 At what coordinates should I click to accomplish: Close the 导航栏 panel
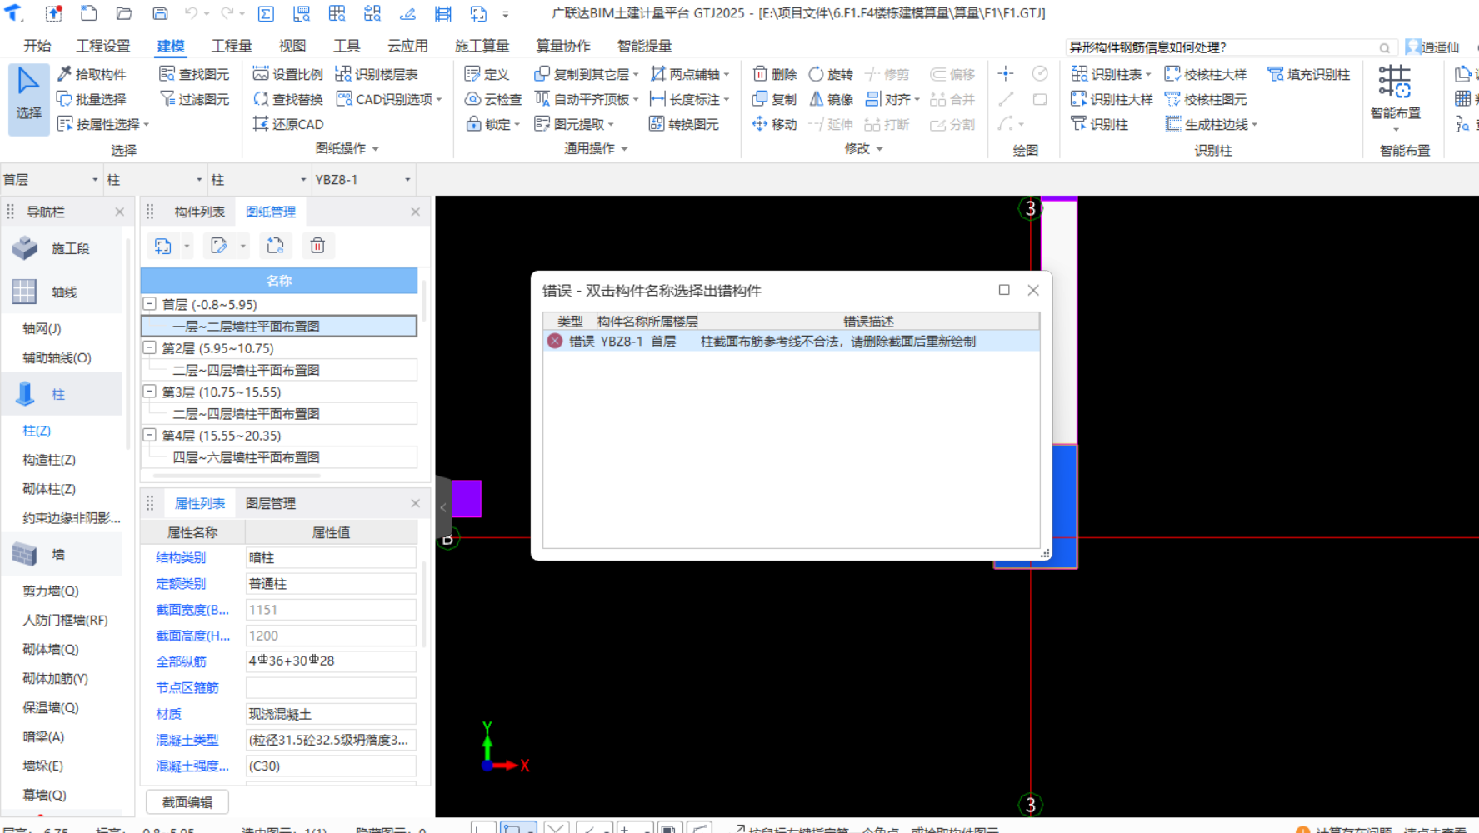(x=119, y=212)
